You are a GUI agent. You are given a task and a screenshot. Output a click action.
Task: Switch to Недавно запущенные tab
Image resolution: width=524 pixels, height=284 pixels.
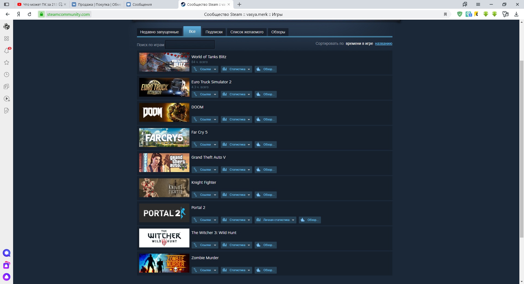tap(159, 32)
